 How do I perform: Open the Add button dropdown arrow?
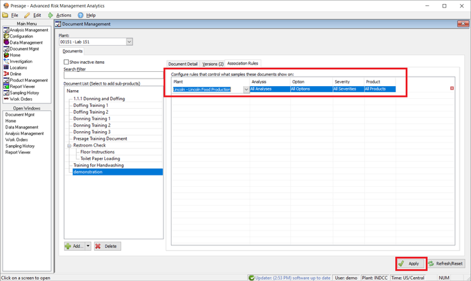tap(88, 246)
